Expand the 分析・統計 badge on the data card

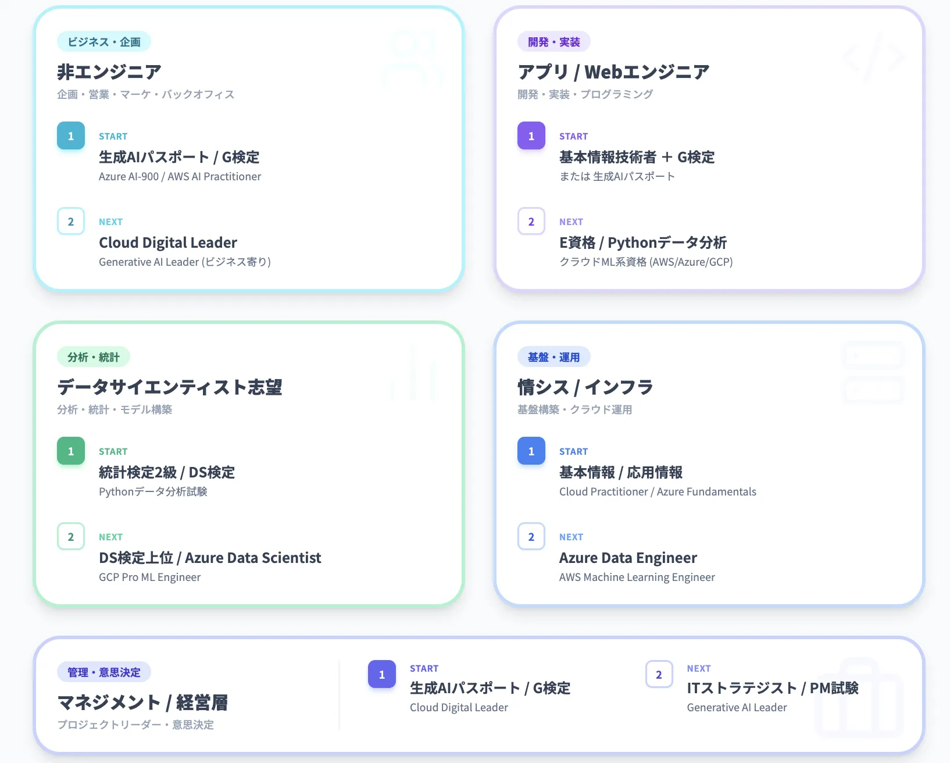pyautogui.click(x=93, y=356)
